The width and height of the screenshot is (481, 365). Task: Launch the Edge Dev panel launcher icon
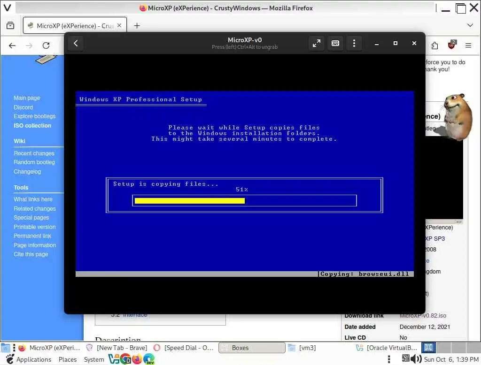[149, 359]
